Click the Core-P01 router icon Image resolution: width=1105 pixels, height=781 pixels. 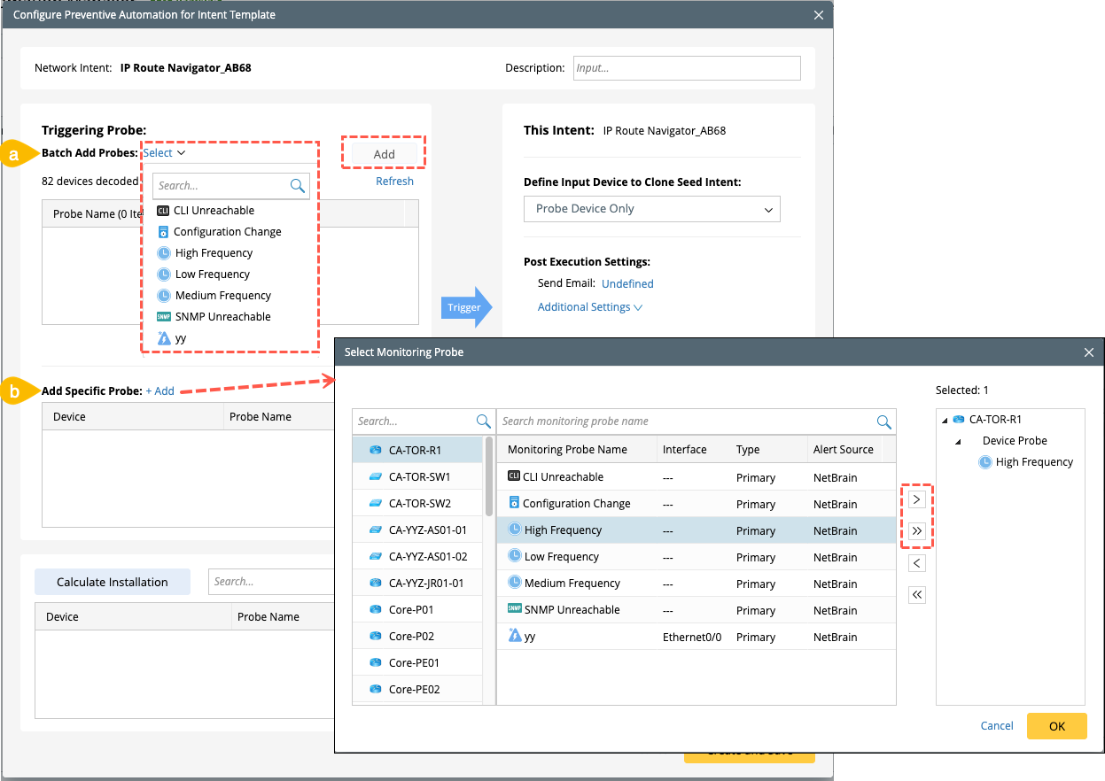(x=375, y=610)
